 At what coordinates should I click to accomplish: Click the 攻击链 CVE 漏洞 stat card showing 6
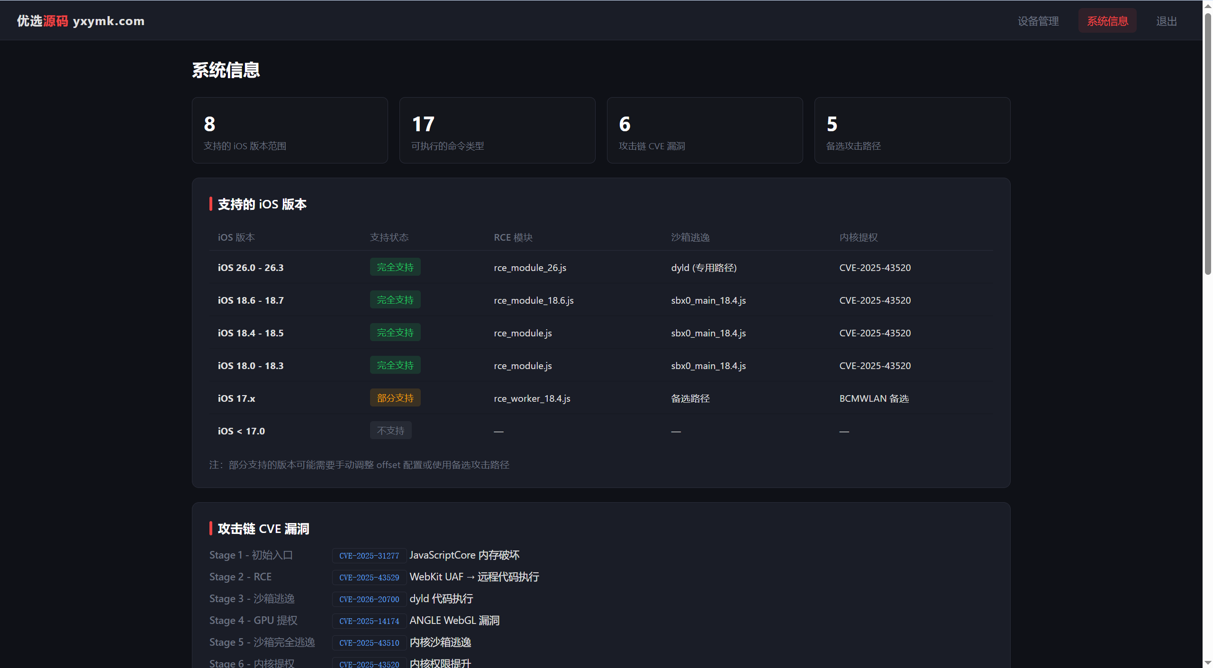(x=705, y=130)
